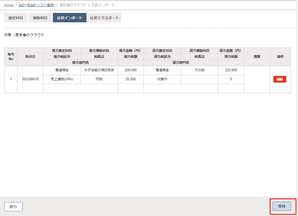Click the 2023/05/18 transaction date cell

[30, 79]
